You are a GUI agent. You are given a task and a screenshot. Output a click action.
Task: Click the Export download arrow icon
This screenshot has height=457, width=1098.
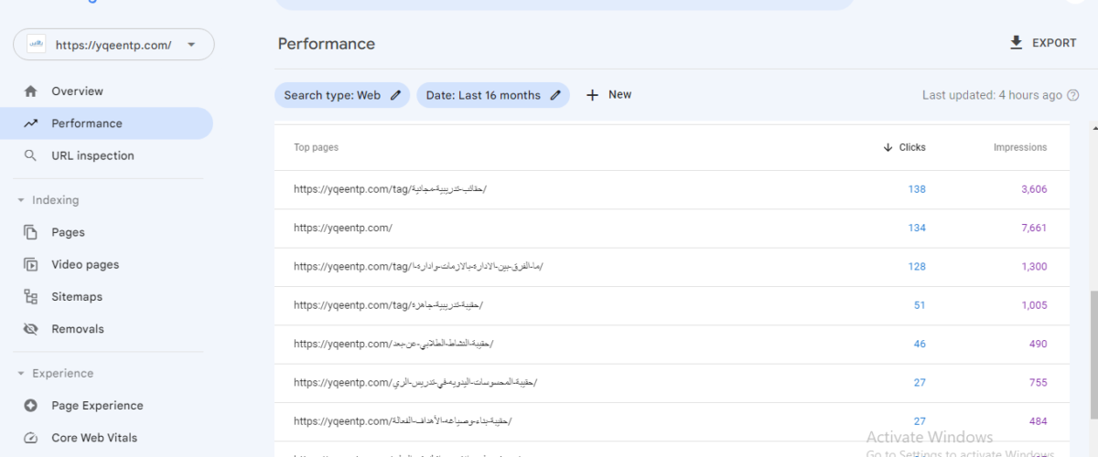click(1016, 43)
